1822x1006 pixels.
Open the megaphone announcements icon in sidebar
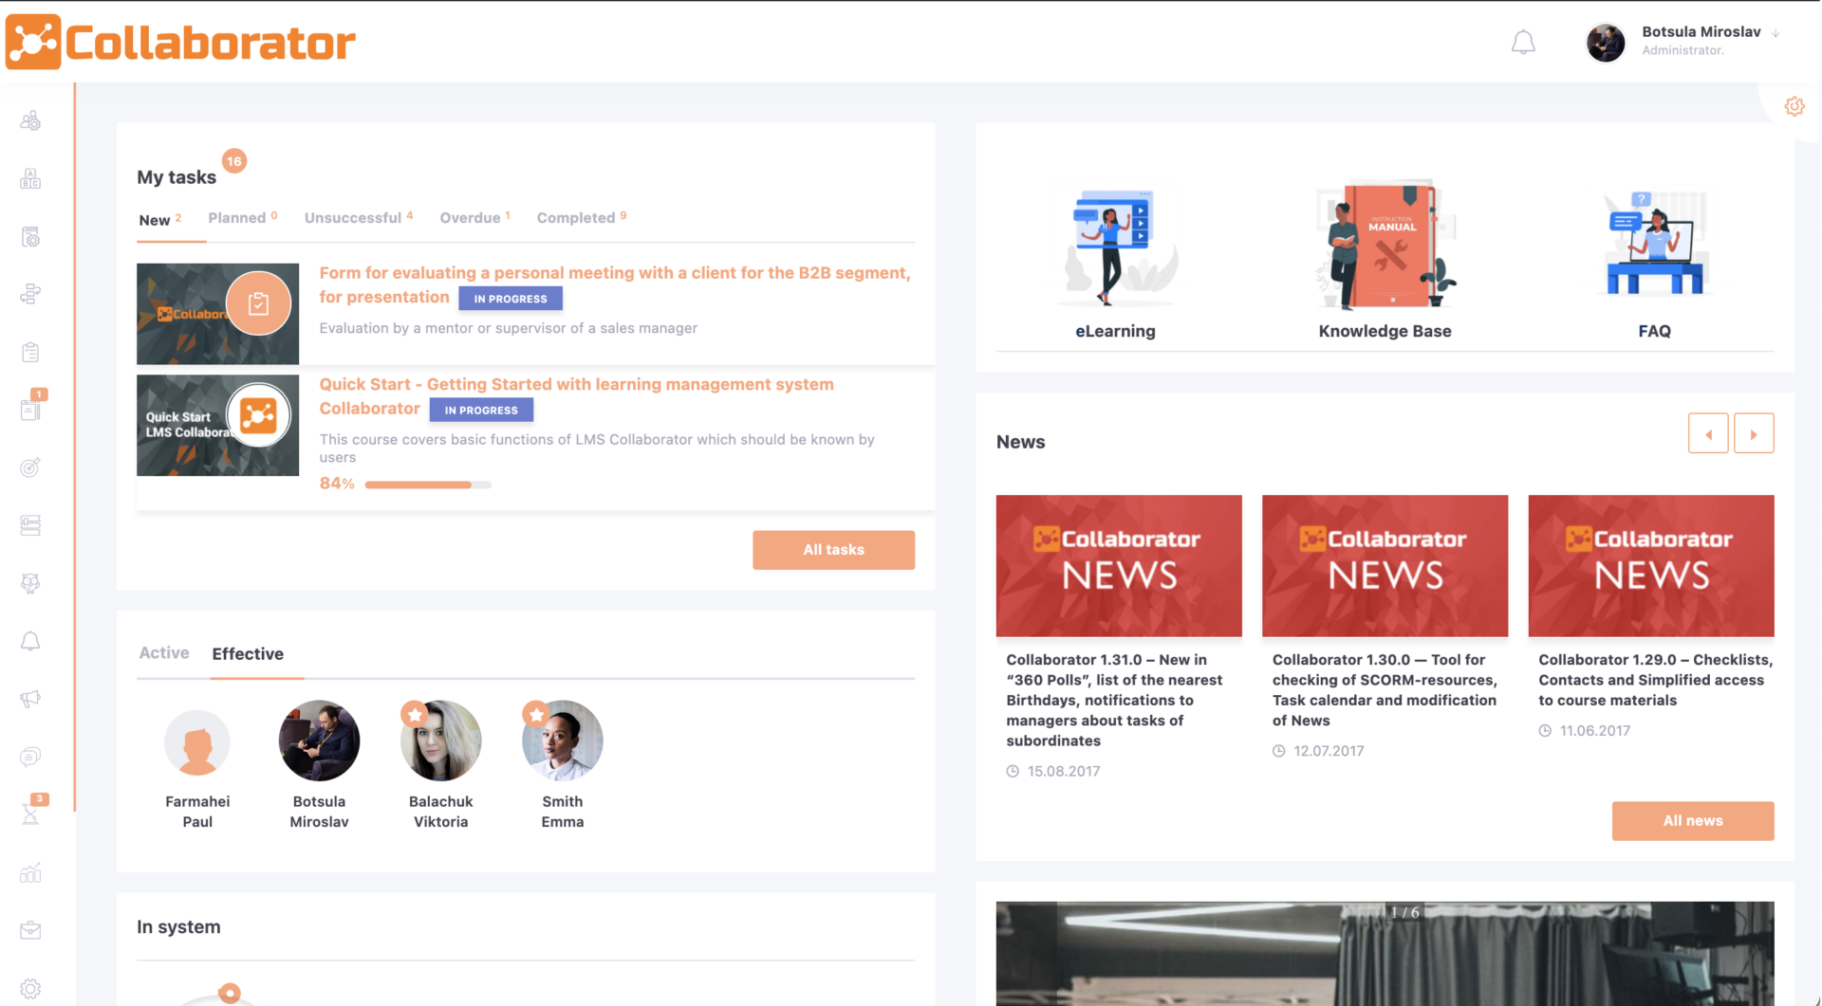30,699
